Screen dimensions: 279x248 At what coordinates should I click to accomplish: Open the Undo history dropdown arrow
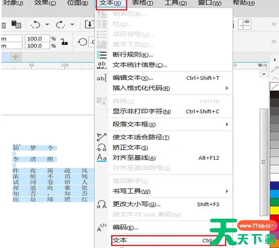tap(47, 24)
